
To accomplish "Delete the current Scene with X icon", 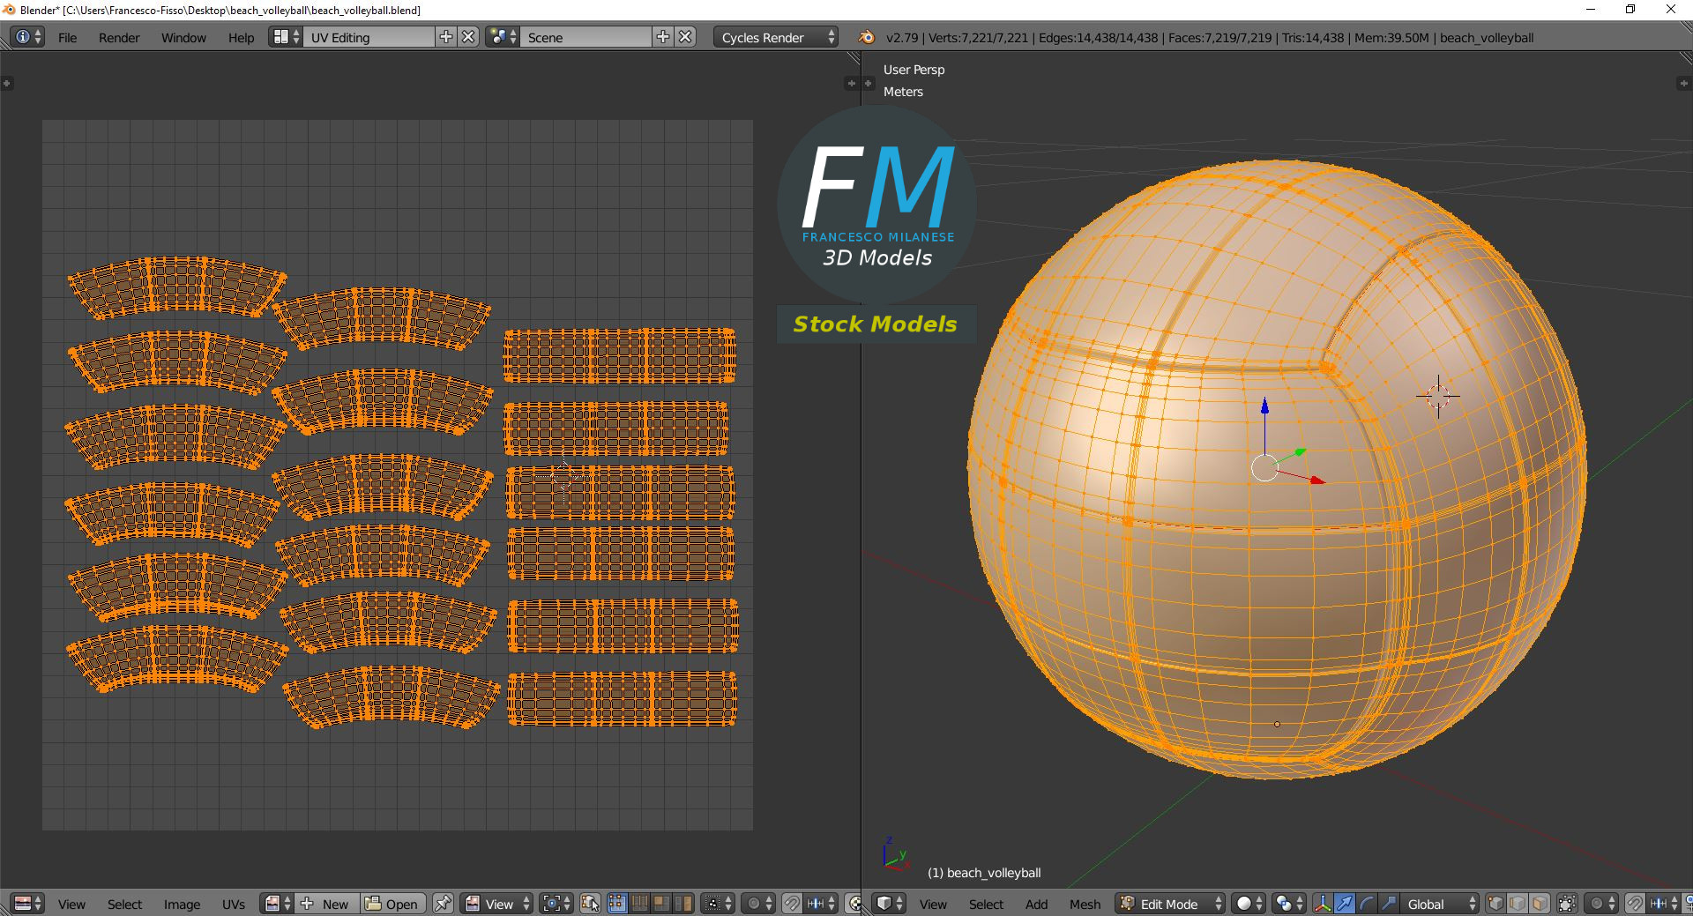I will [685, 37].
